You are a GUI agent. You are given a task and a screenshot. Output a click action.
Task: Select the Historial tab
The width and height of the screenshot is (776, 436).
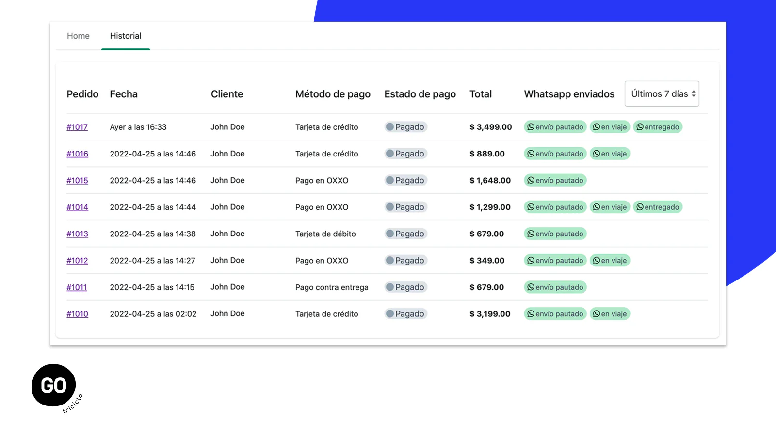point(126,36)
